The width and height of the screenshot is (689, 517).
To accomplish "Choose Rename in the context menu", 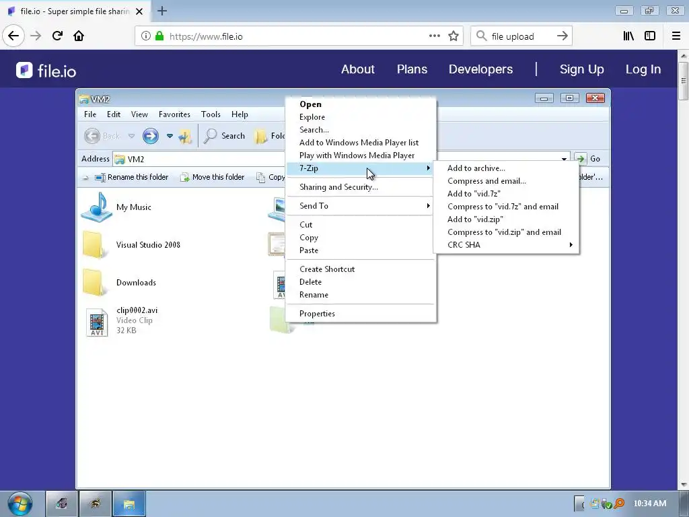I will (361, 295).
